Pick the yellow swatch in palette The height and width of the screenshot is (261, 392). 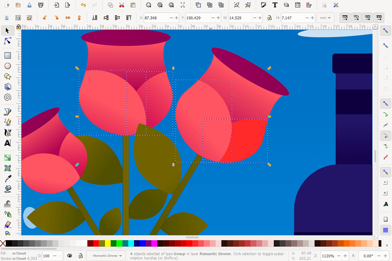(107, 243)
